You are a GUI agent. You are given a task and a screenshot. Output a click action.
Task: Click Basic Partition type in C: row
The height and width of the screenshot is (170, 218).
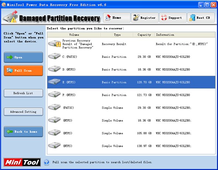coord(114,57)
